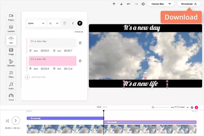The height and width of the screenshot is (136, 204).
Task: Open the Audio tool
Action: 11,86
